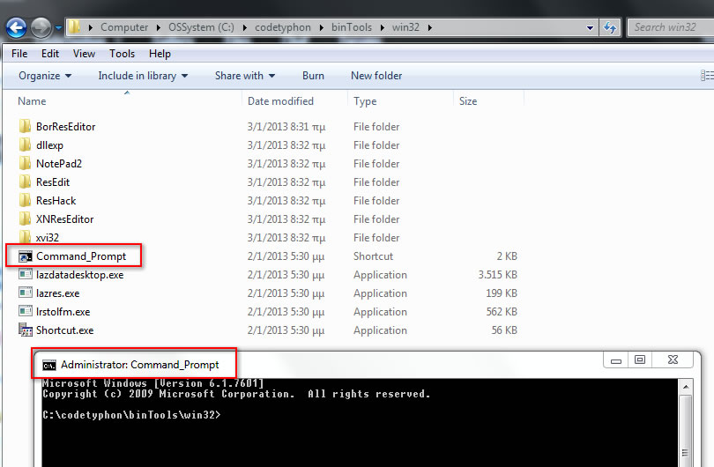Select the ResEdit folder icon
This screenshot has height=467, width=714.
pyautogui.click(x=25, y=182)
